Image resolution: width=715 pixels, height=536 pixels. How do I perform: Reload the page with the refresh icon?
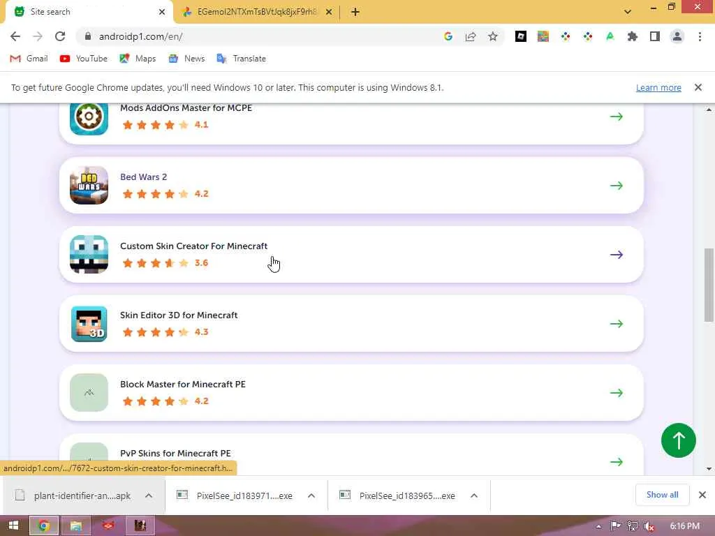(60, 36)
